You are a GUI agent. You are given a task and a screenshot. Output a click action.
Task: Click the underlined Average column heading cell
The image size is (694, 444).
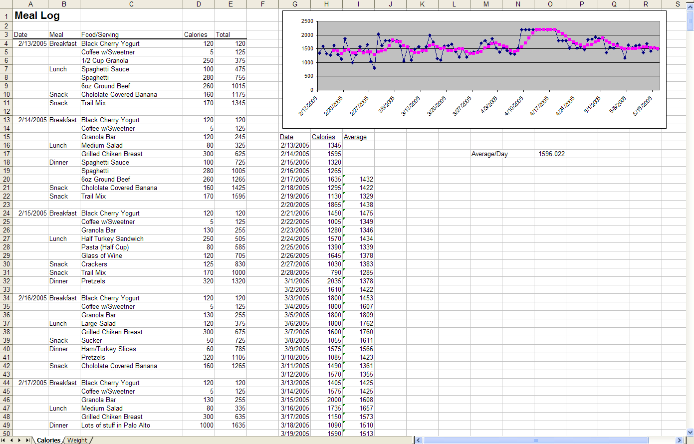pos(358,137)
